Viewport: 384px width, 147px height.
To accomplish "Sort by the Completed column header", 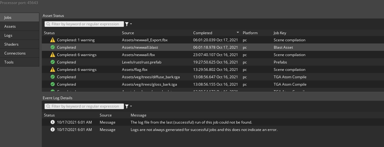I will pos(203,33).
